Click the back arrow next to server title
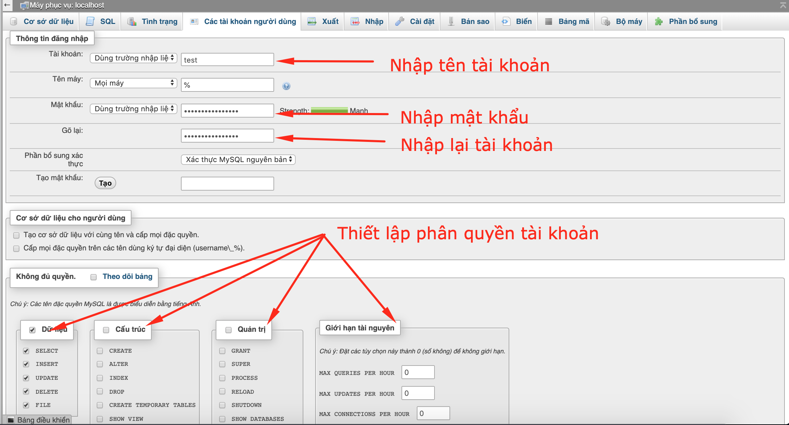 pyautogui.click(x=7, y=5)
